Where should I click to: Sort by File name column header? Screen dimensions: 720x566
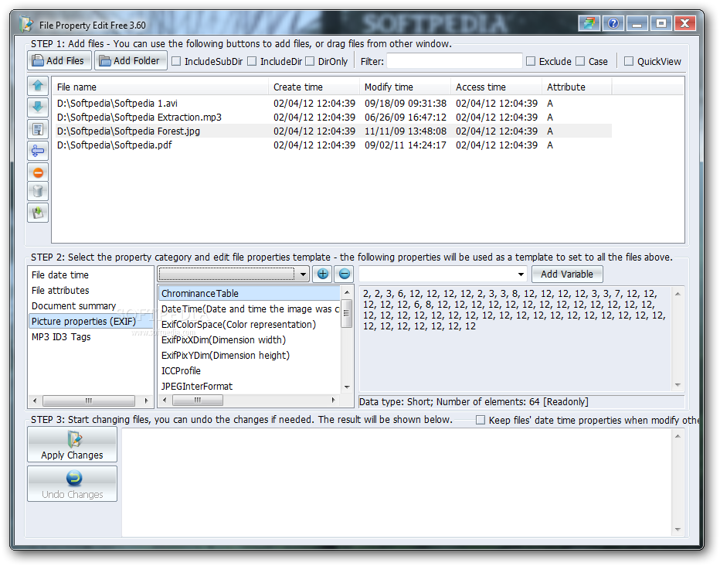tap(160, 87)
